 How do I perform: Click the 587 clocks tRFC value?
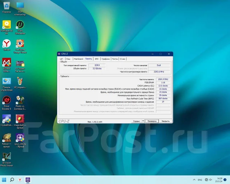[x=163, y=98]
